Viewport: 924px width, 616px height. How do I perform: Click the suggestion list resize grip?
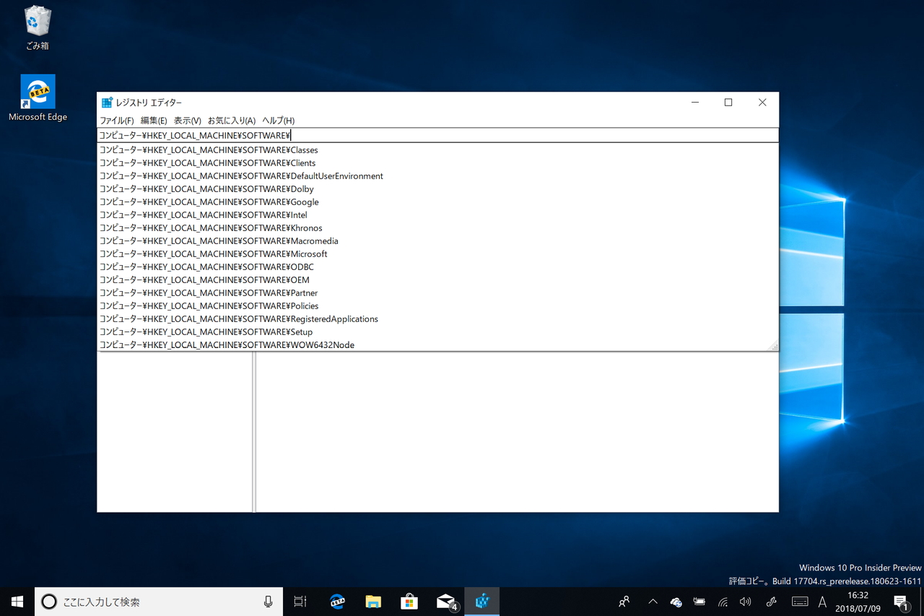(774, 346)
